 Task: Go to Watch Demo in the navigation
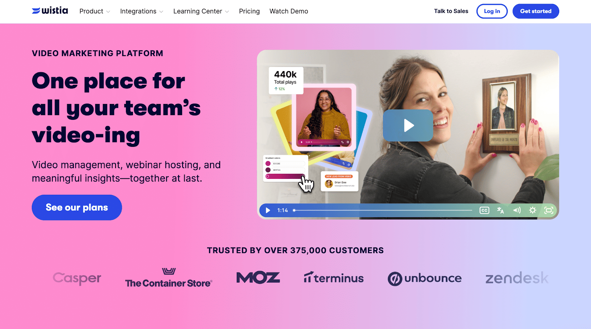[x=289, y=11]
